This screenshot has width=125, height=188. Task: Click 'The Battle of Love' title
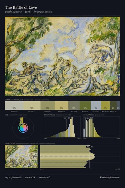[x=21, y=8]
